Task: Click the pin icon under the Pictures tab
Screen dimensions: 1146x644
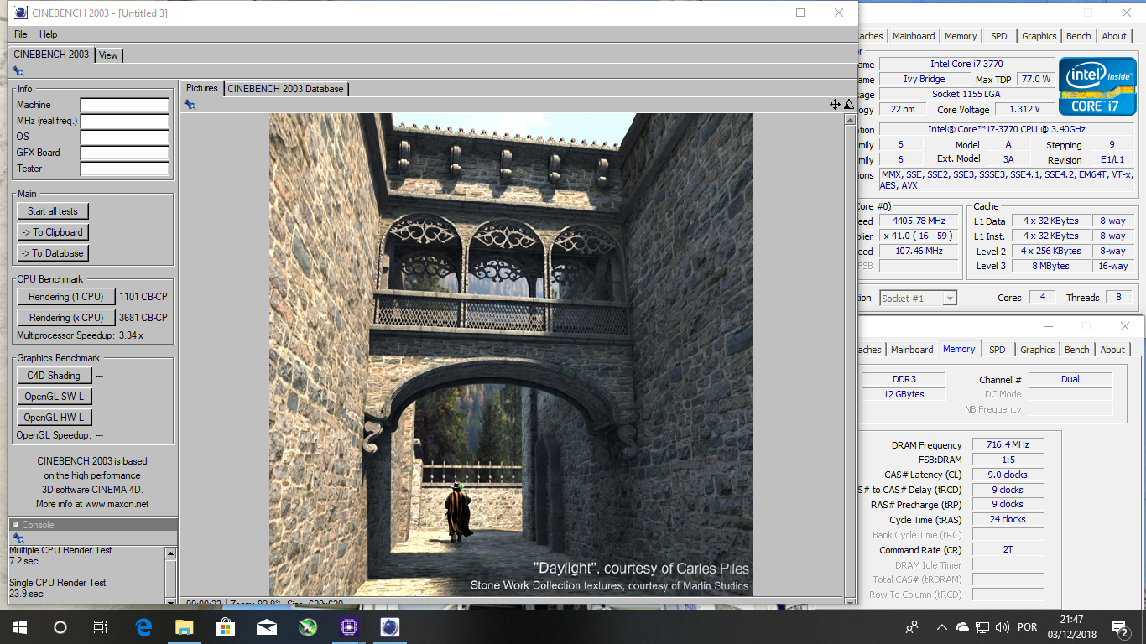Action: (x=190, y=105)
